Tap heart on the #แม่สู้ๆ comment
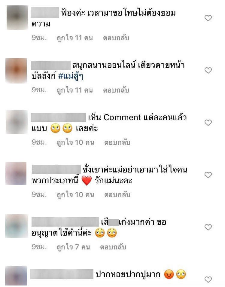Image resolution: width=225 pixels, height=287 pixels. 208,70
